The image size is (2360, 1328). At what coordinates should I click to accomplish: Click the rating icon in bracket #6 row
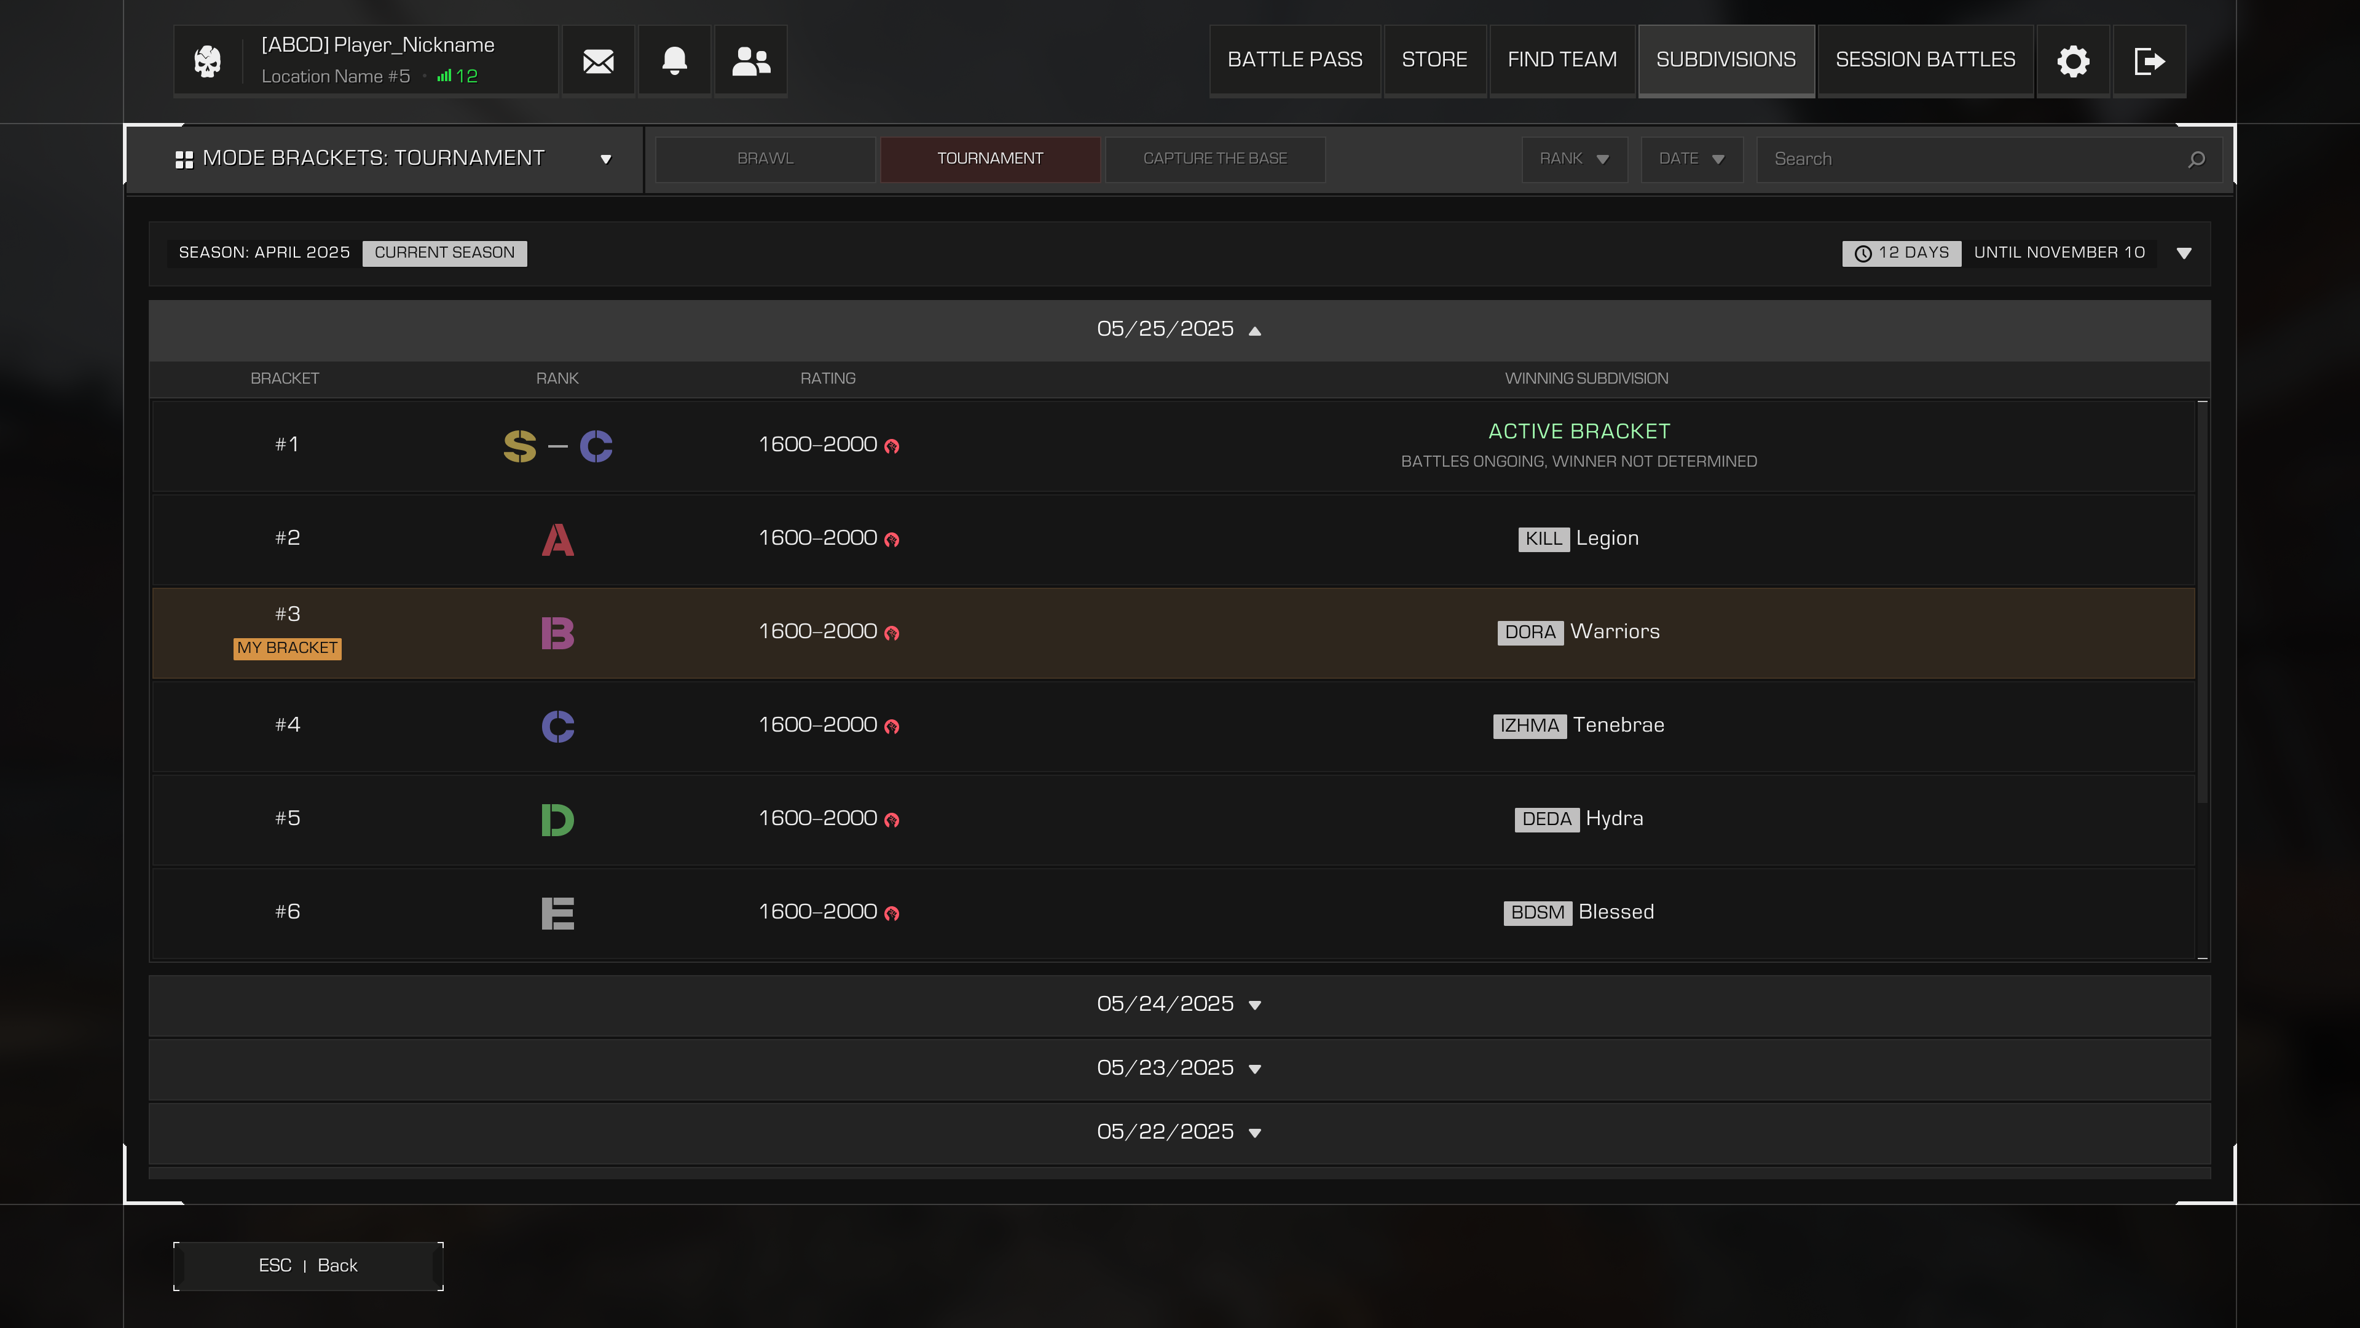tap(891, 914)
